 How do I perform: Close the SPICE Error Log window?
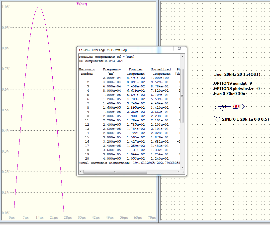point(179,49)
